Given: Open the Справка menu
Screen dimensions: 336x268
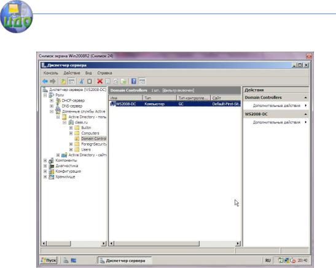Looking at the screenshot, I should pos(104,73).
